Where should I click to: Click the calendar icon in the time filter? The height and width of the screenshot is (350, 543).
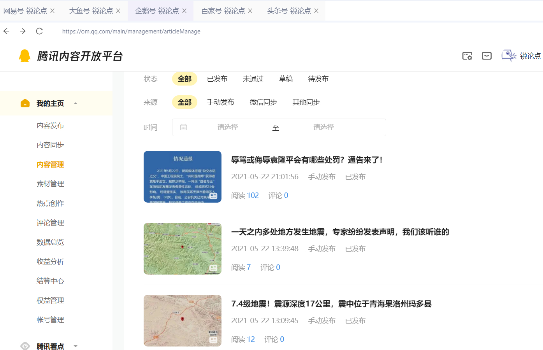pyautogui.click(x=183, y=127)
